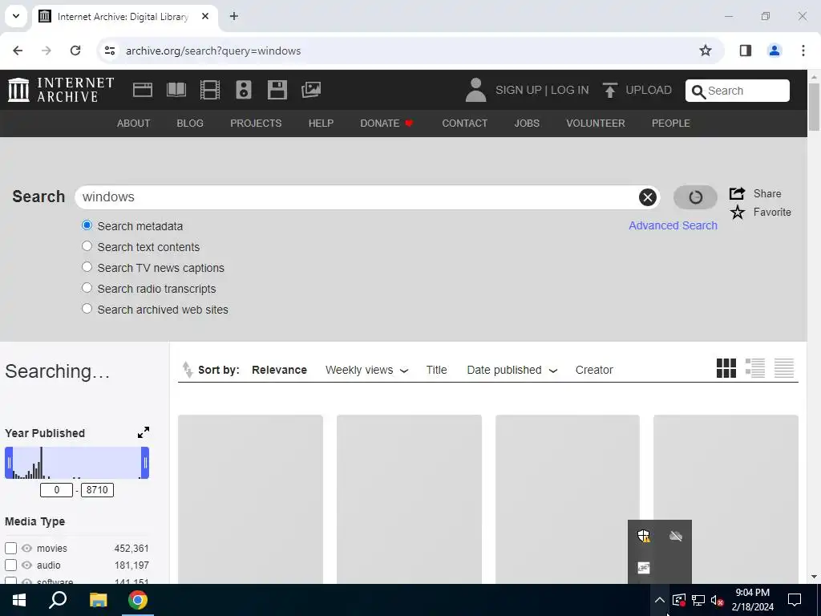The image size is (821, 616).
Task: Click the loading search submit button
Action: point(695,197)
